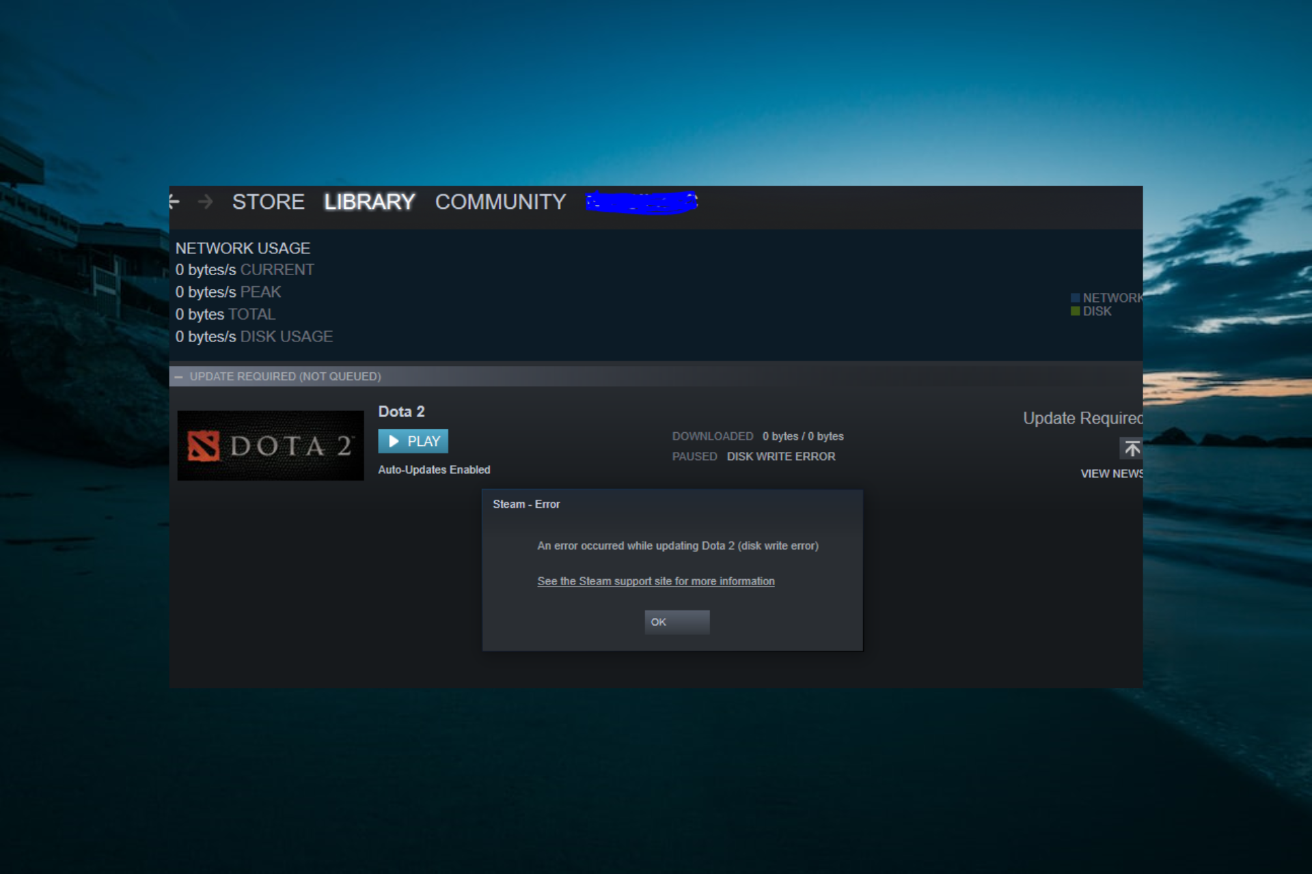
Task: Click OK in the Steam Error dialog
Action: coord(677,622)
